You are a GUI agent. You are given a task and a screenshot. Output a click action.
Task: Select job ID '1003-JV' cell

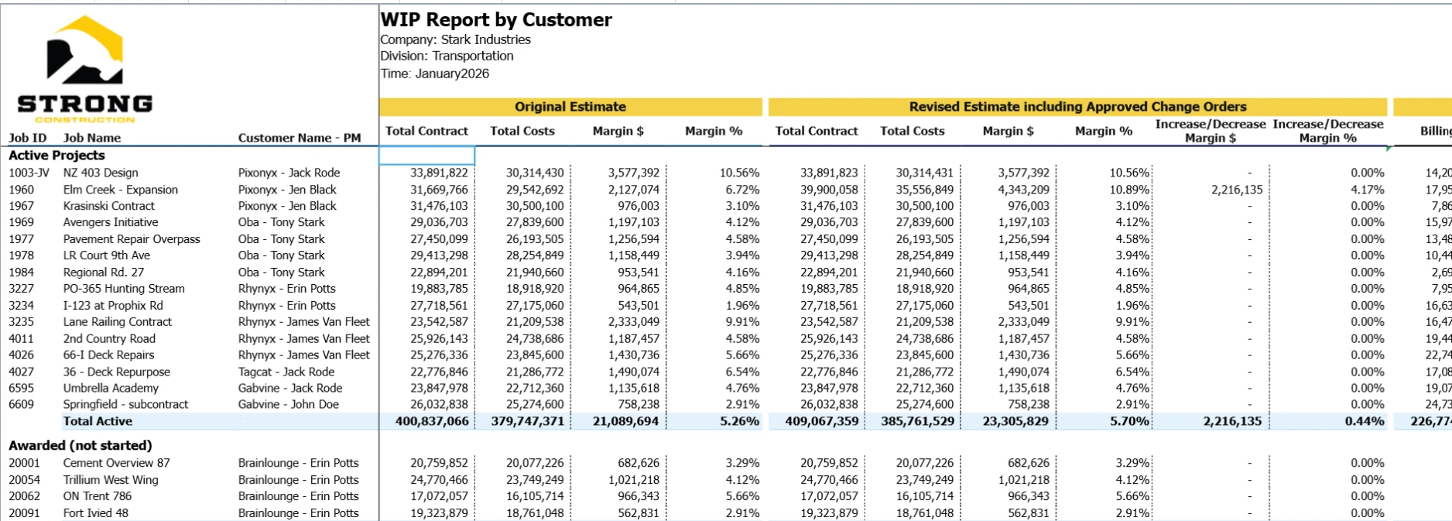point(29,173)
